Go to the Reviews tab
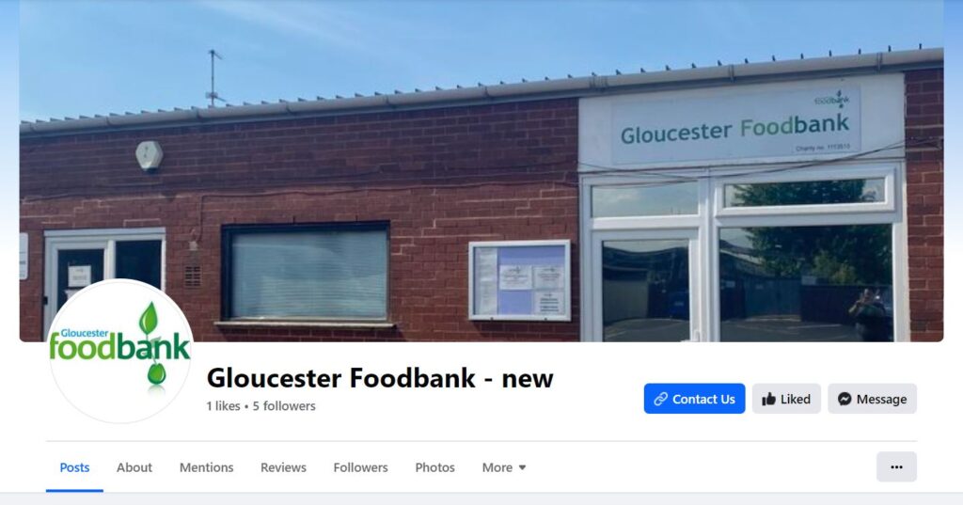The image size is (963, 505). click(x=283, y=467)
